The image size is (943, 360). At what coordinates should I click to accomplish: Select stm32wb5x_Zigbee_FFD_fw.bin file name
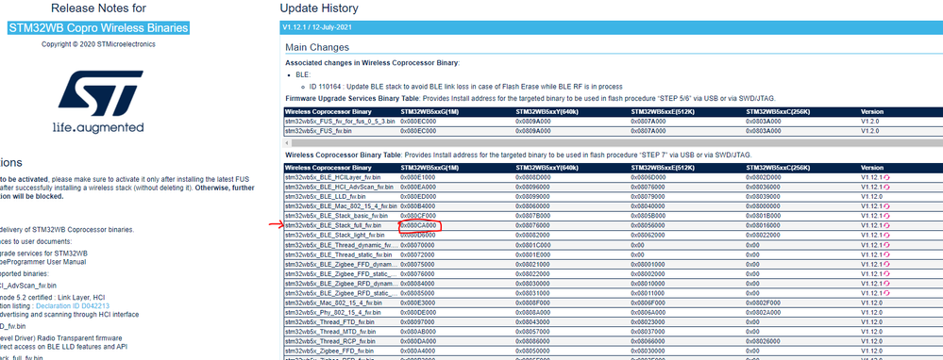coord(328,351)
